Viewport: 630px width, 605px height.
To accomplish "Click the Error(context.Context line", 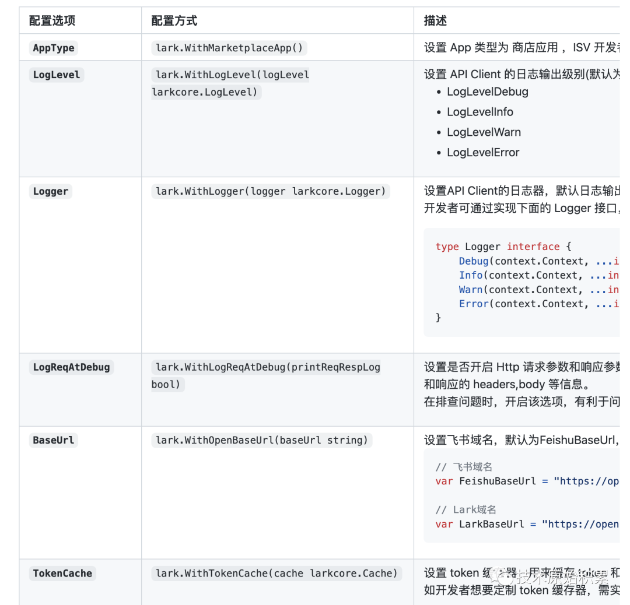I will click(x=539, y=304).
